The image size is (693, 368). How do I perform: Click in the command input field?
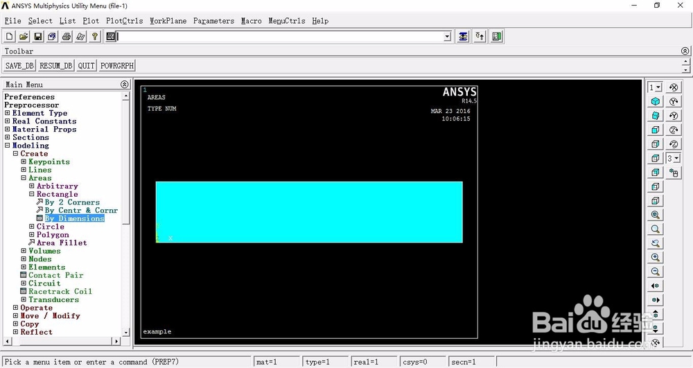click(280, 37)
